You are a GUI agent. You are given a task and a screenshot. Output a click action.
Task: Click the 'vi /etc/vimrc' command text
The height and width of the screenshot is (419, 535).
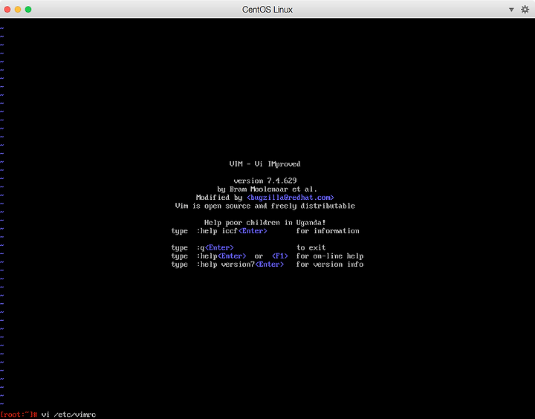pos(68,415)
